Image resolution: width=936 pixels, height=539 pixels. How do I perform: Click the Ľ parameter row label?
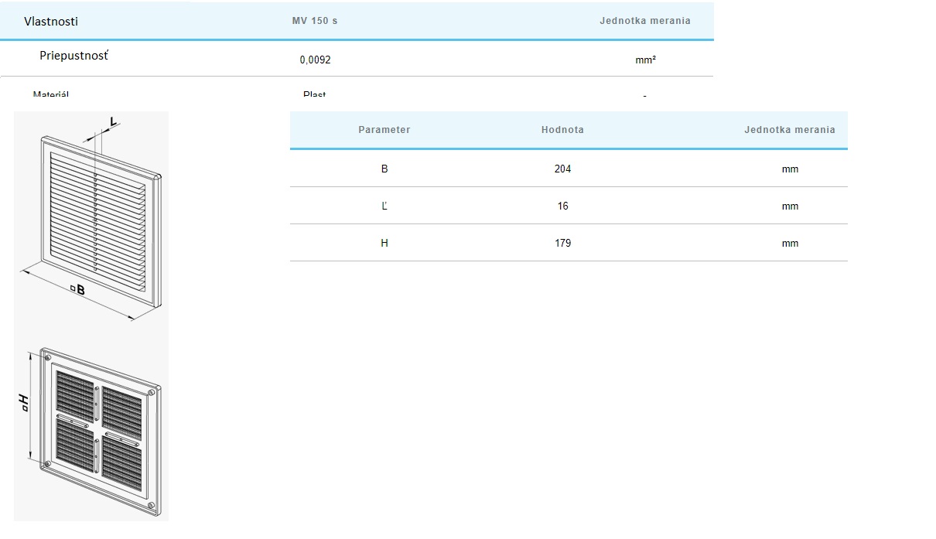tap(384, 206)
